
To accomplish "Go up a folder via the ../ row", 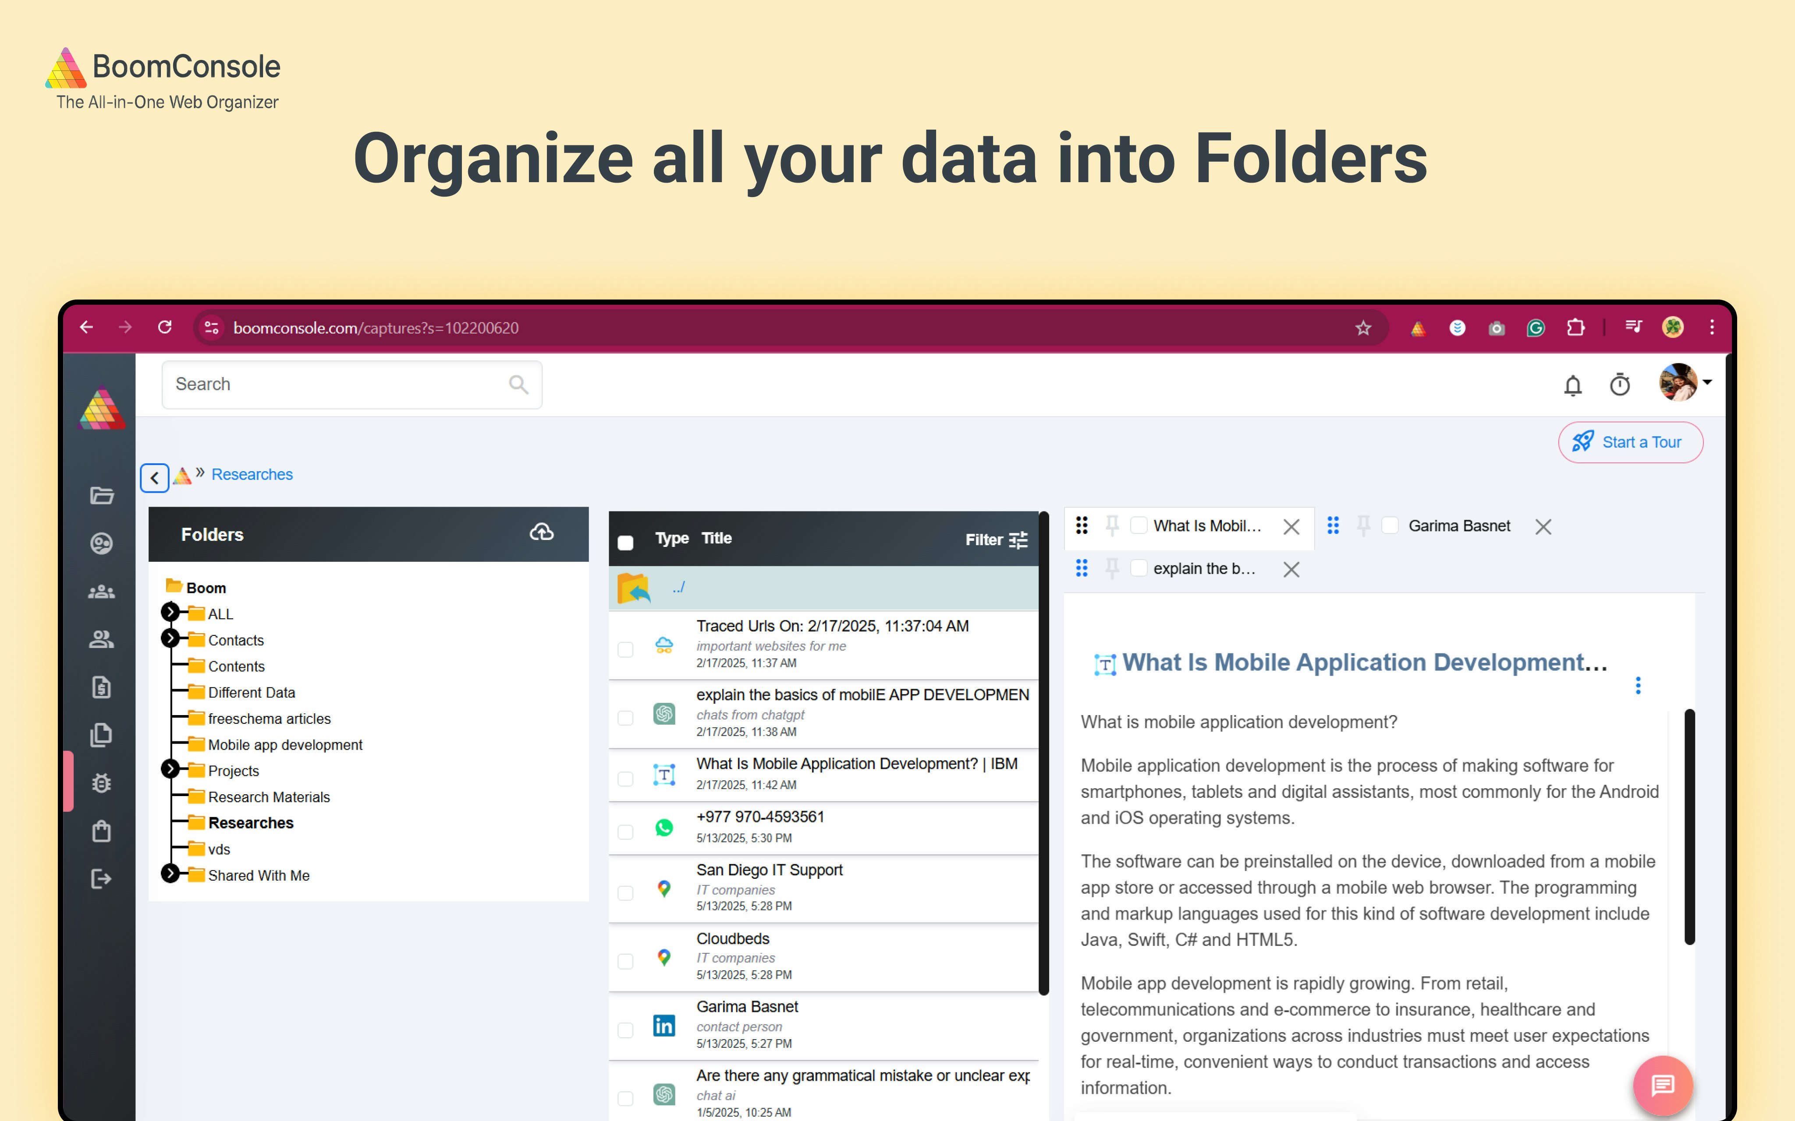I will click(823, 588).
